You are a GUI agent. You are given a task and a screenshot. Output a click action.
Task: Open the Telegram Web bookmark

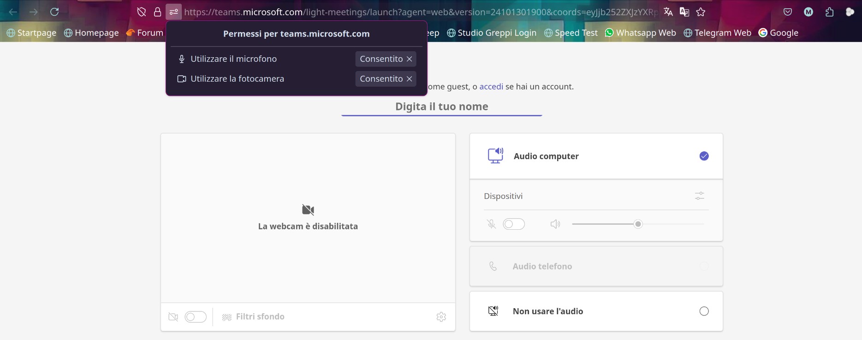click(x=717, y=33)
